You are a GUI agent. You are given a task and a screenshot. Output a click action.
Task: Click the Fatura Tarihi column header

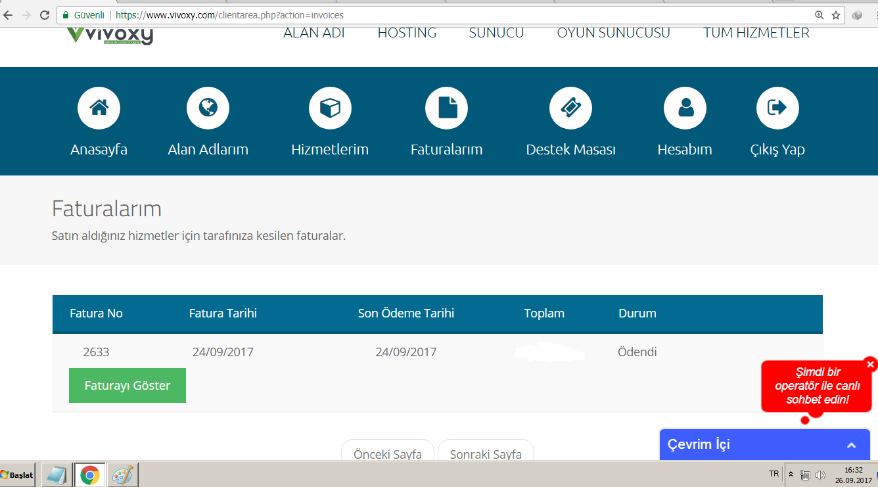point(223,313)
